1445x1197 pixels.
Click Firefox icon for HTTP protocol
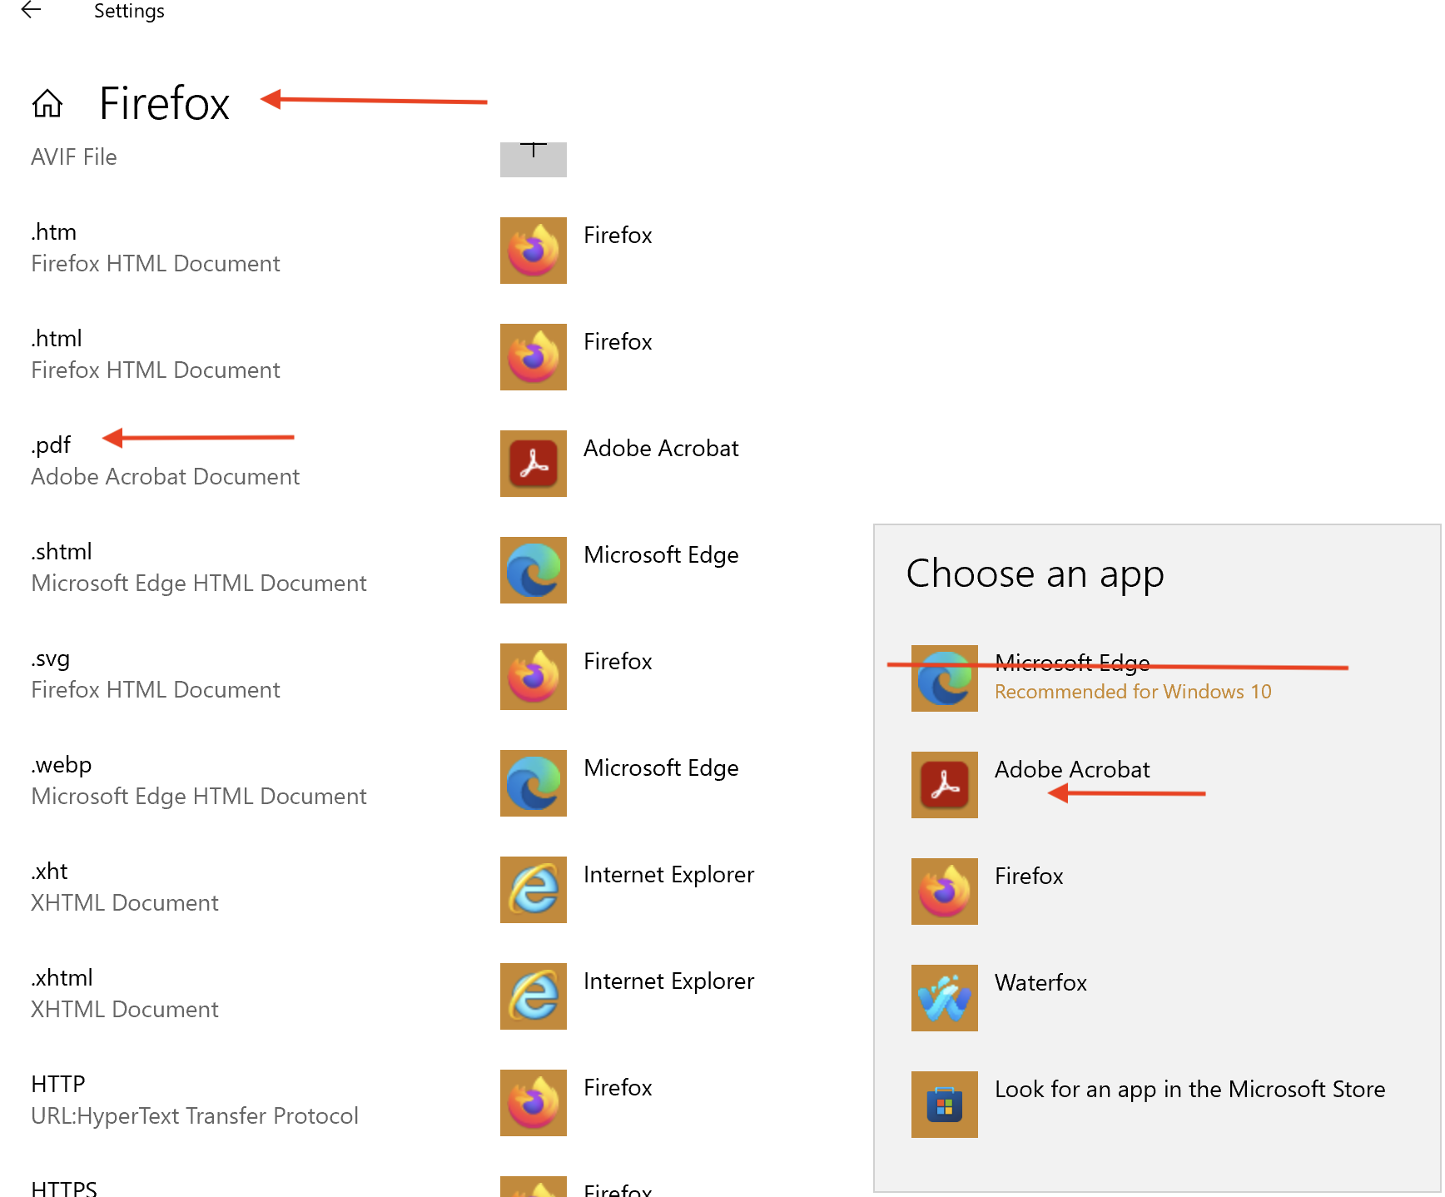(x=533, y=1103)
